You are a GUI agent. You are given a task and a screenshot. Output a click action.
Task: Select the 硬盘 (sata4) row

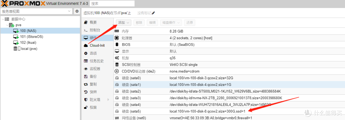[x=229, y=105]
